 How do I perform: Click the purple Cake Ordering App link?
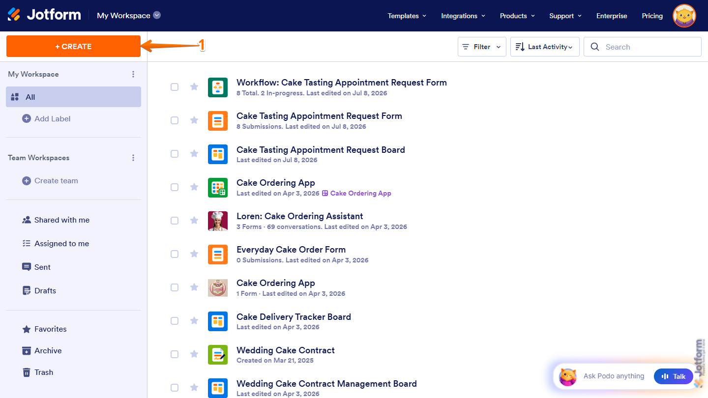[x=356, y=193]
